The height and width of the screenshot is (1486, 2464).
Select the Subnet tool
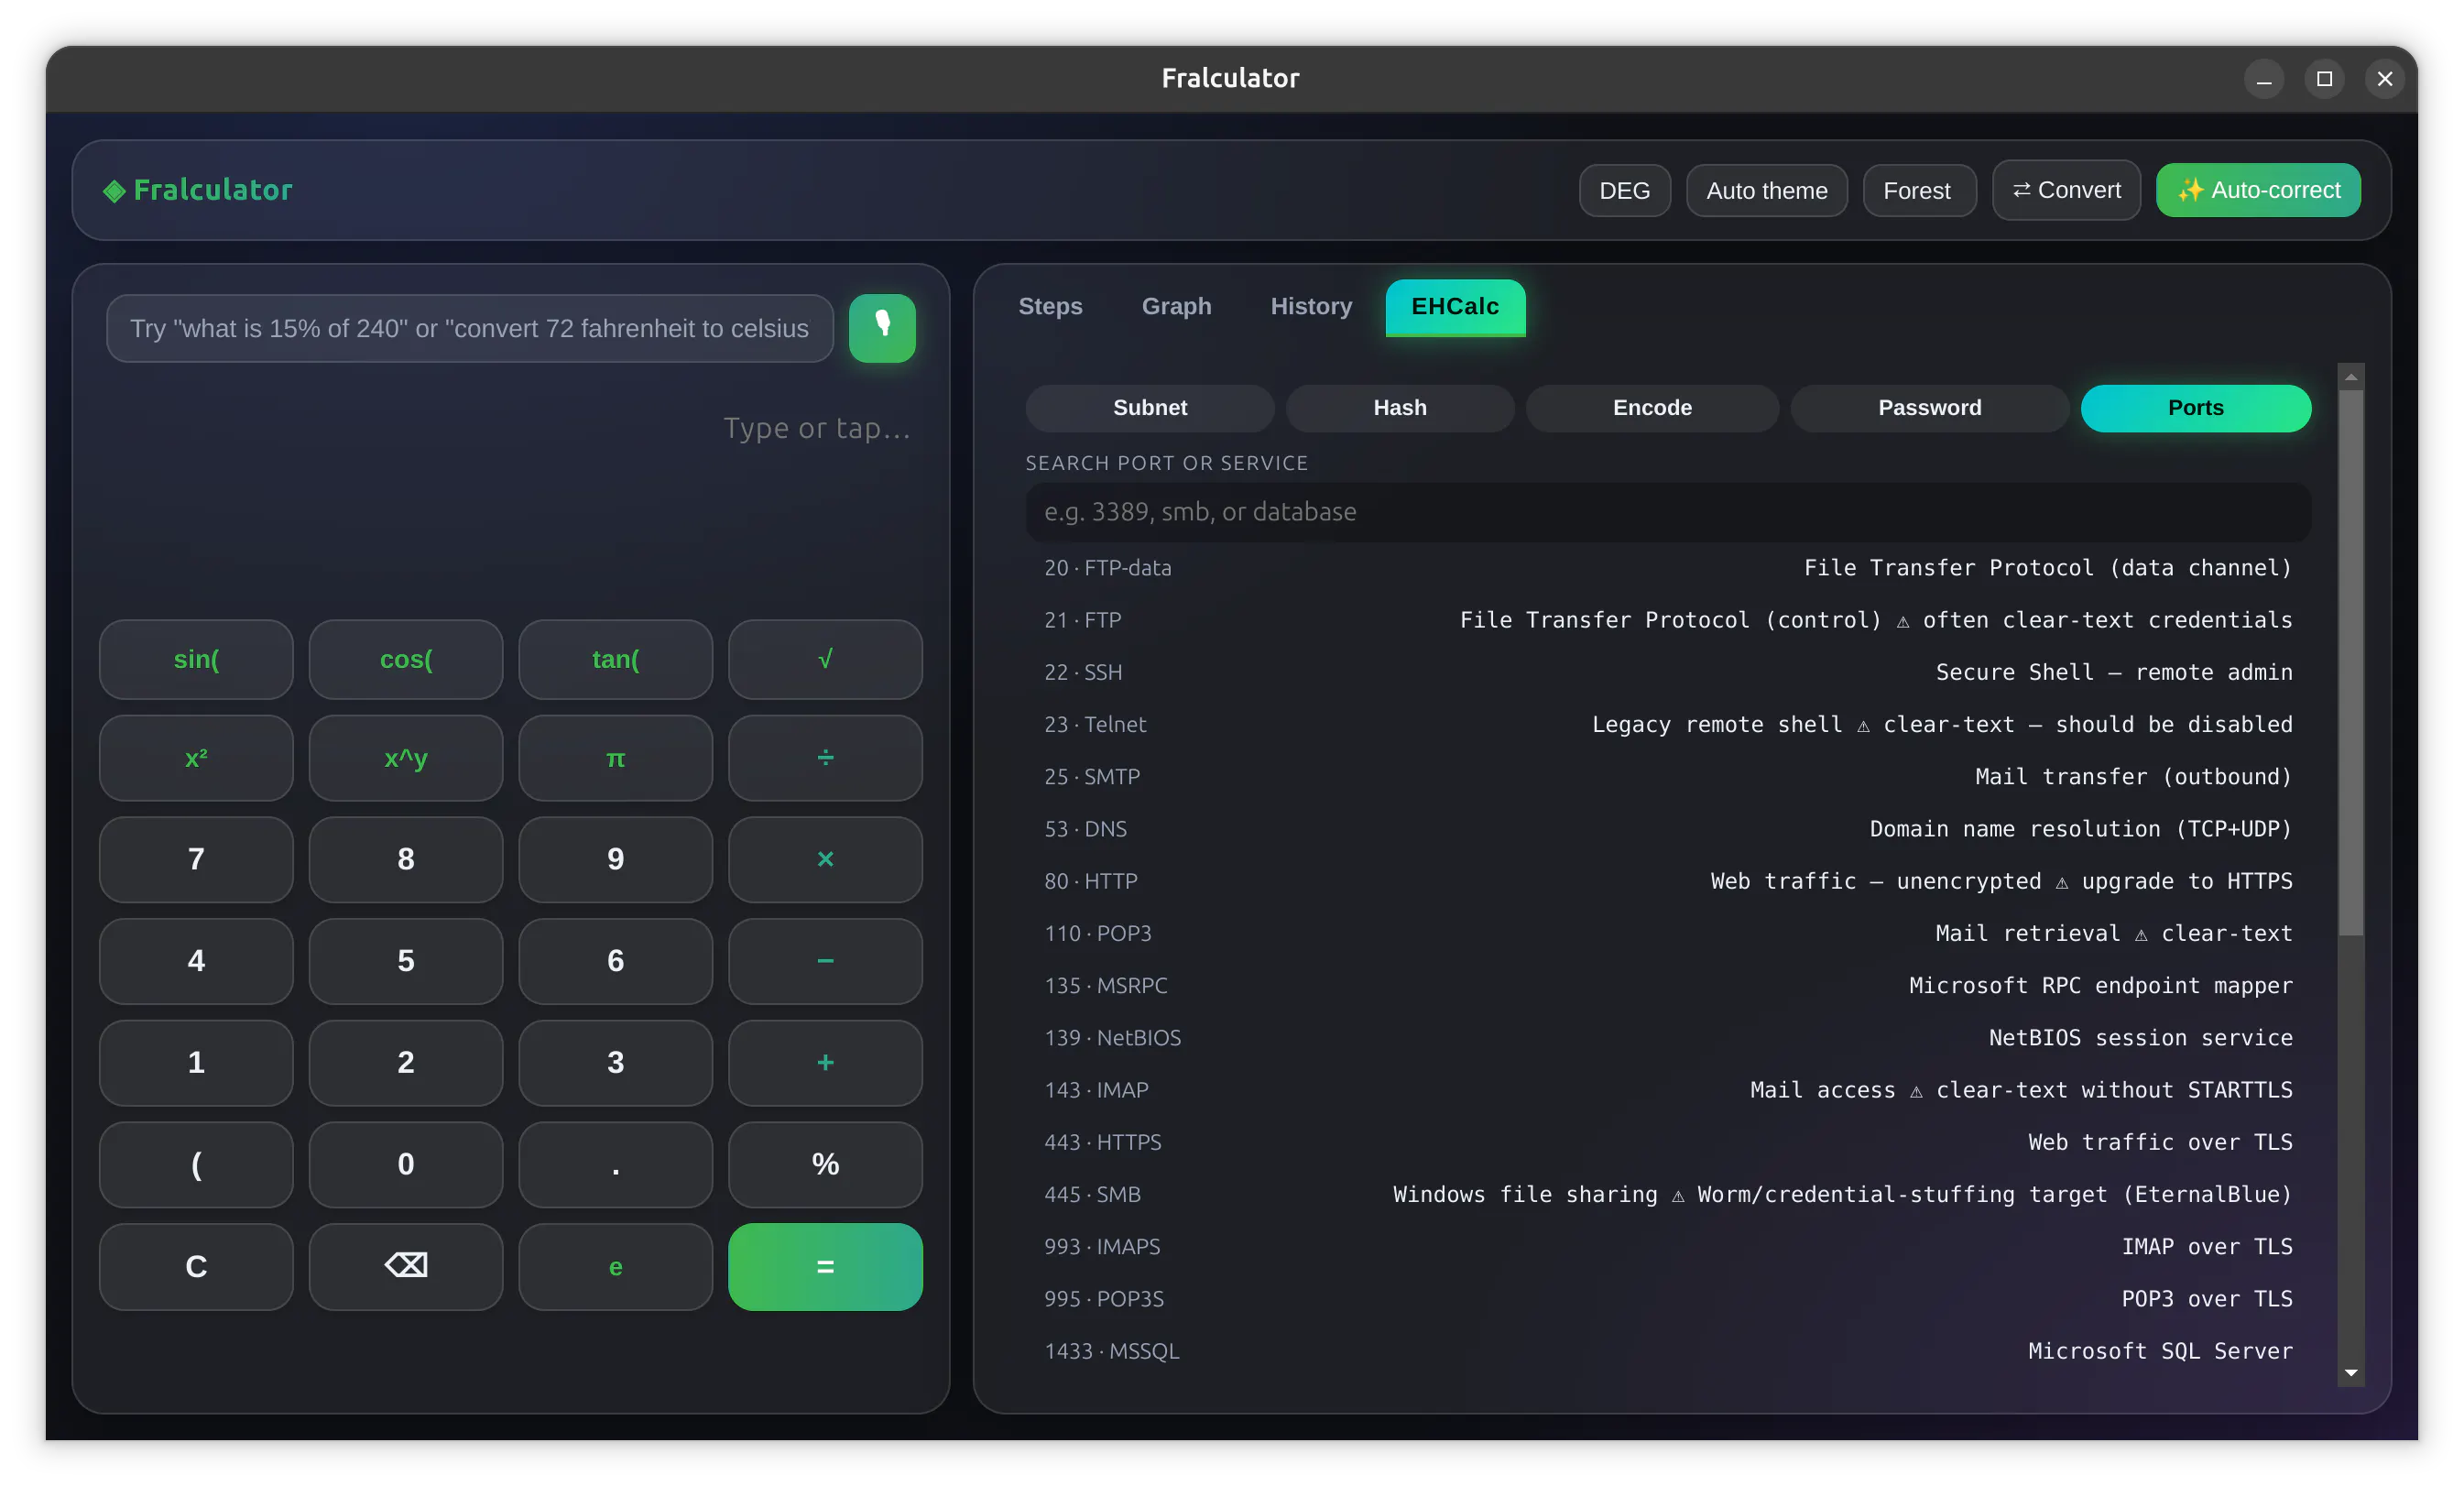coord(1150,408)
